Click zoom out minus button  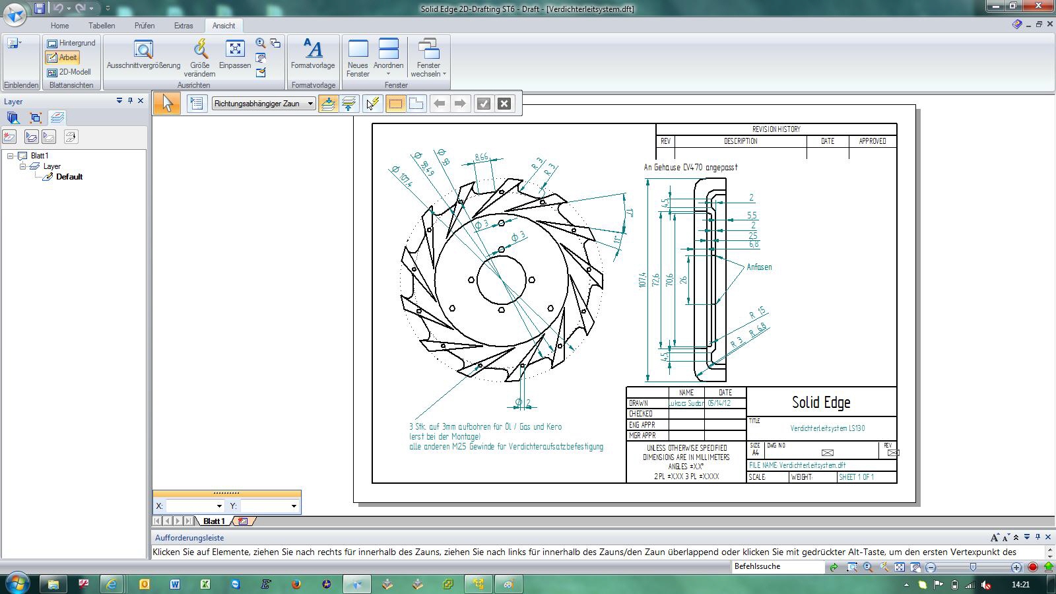pos(931,567)
